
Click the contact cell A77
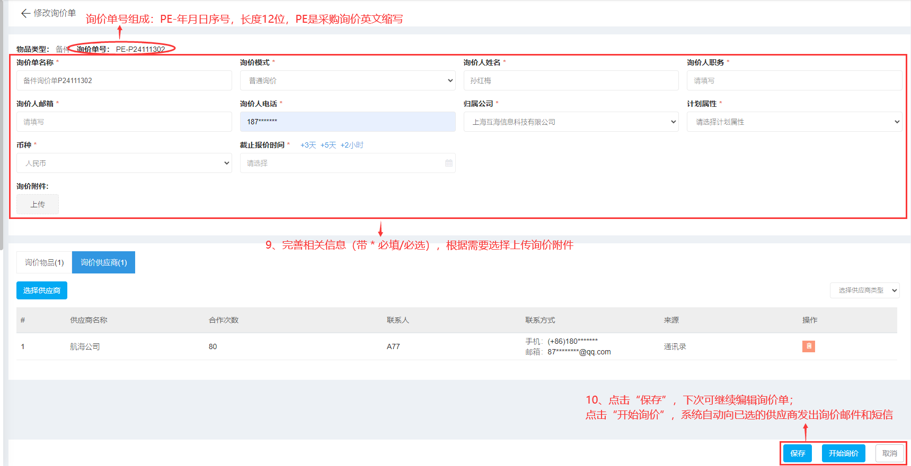click(393, 346)
